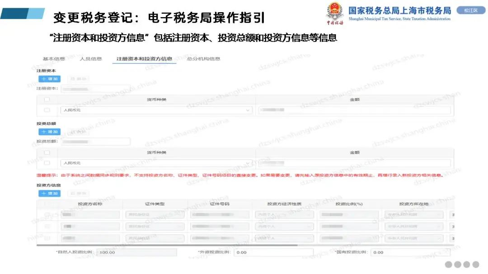Screen dimensions: 488x274
Task: Click 删除 button under 注册资本 section
Action: pos(78,79)
